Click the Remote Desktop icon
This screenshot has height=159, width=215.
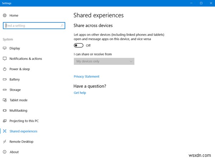[5, 141]
